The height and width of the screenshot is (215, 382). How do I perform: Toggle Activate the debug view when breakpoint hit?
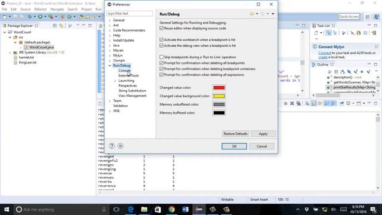161,45
